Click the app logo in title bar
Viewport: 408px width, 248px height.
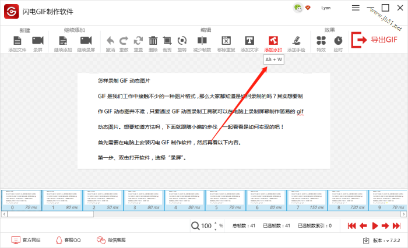click(12, 12)
